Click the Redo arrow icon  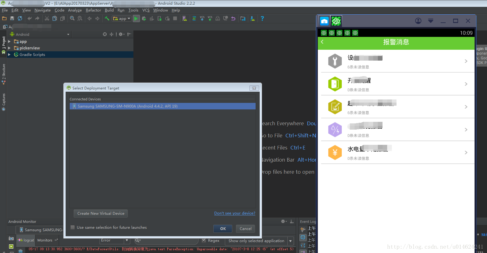click(x=37, y=19)
